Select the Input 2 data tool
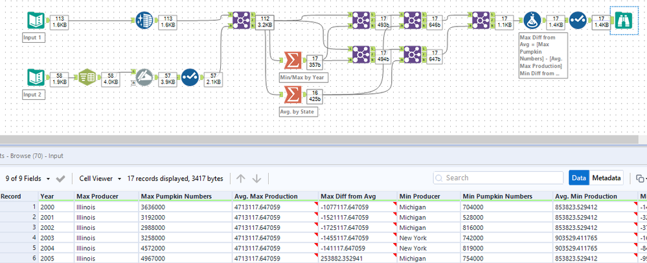Screen dimensions: 647x263 click(36, 77)
